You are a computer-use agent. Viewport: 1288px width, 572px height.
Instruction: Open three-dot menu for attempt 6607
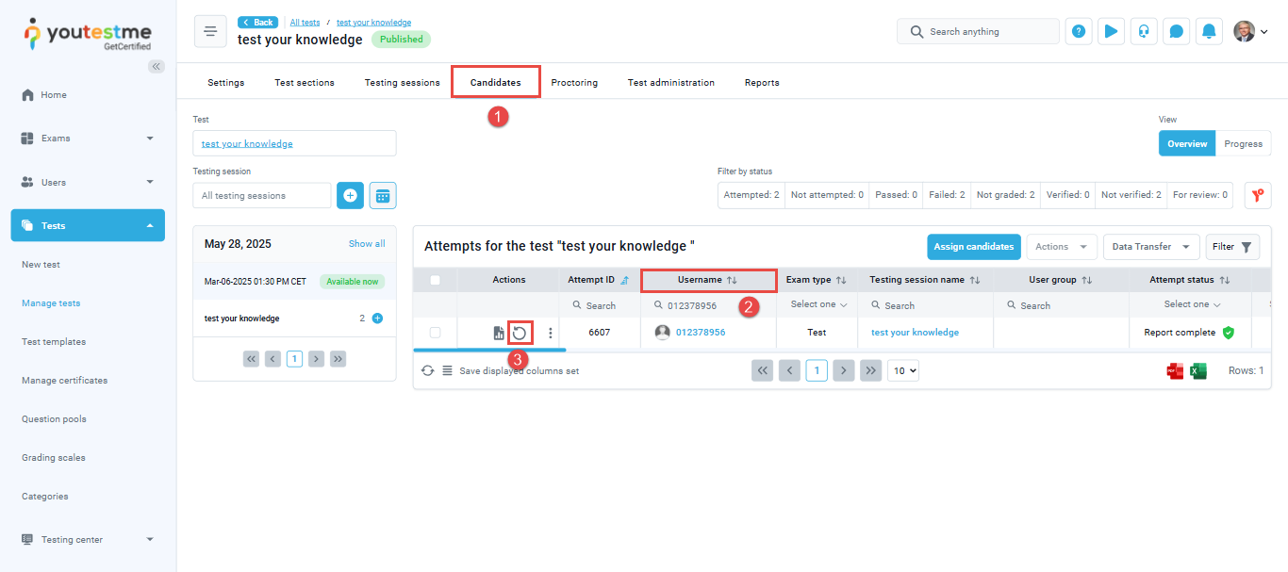(551, 333)
